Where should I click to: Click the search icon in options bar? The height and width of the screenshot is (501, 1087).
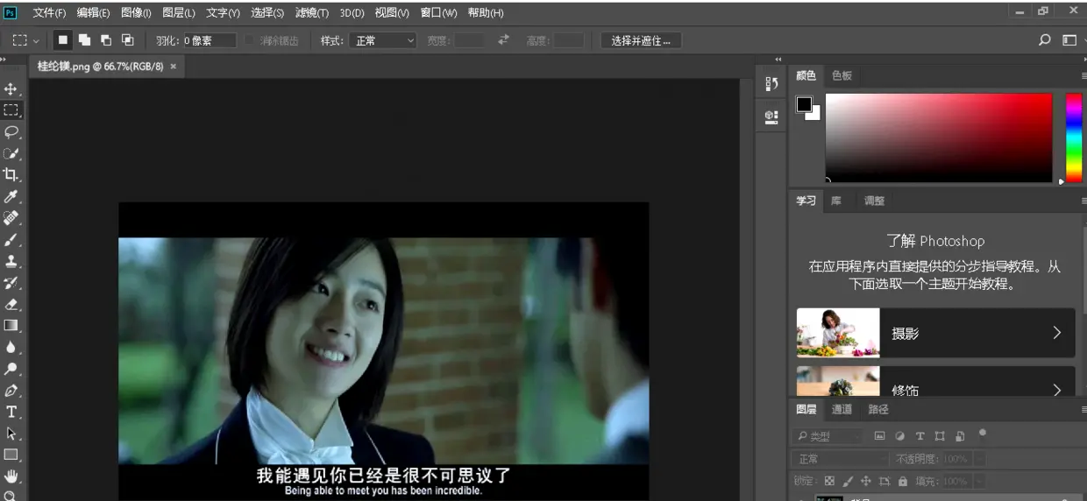pyautogui.click(x=1044, y=40)
